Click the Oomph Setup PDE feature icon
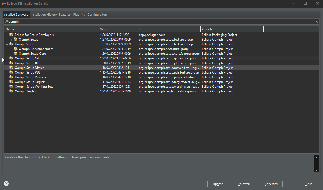 pyautogui.click(x=11, y=72)
